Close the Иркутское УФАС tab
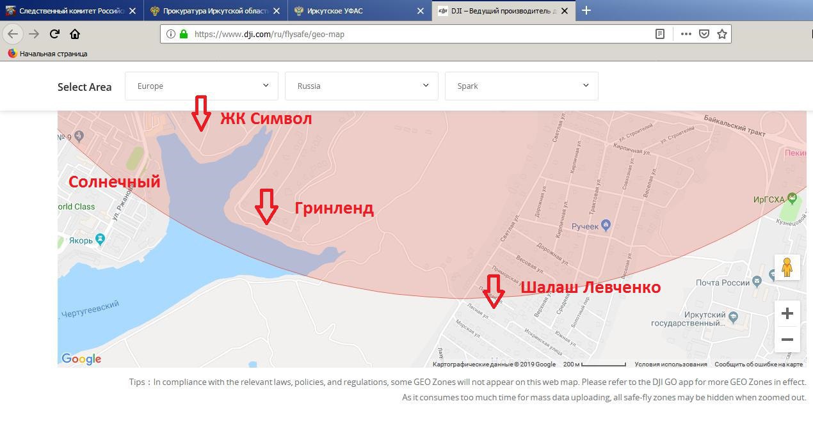 click(420, 11)
